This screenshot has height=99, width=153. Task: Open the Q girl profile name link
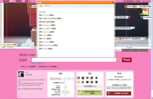click(27, 72)
